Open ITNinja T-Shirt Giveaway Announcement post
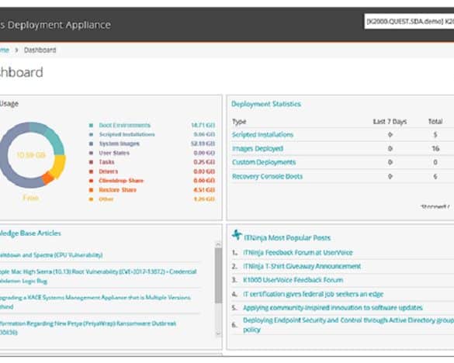 (302, 266)
